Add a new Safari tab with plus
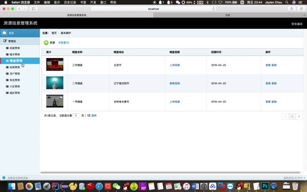The height and width of the screenshot is (192, 307). (x=304, y=15)
